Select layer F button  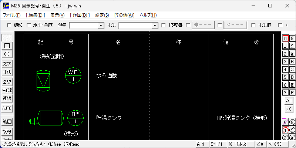292,92
